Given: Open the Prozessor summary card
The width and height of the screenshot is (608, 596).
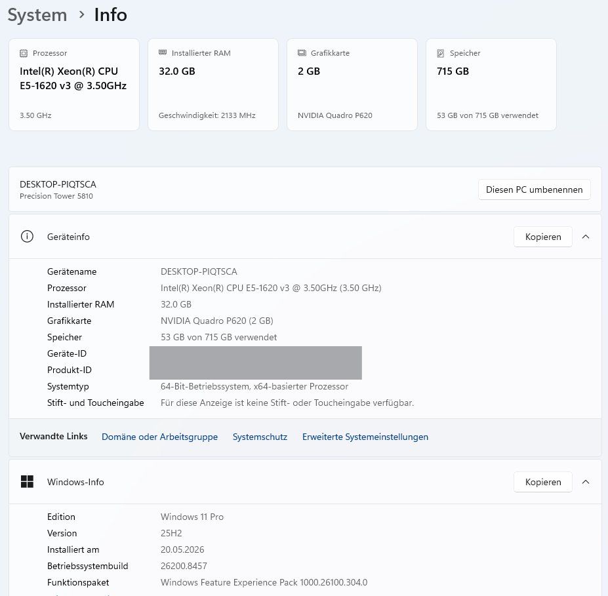Looking at the screenshot, I should click(74, 85).
